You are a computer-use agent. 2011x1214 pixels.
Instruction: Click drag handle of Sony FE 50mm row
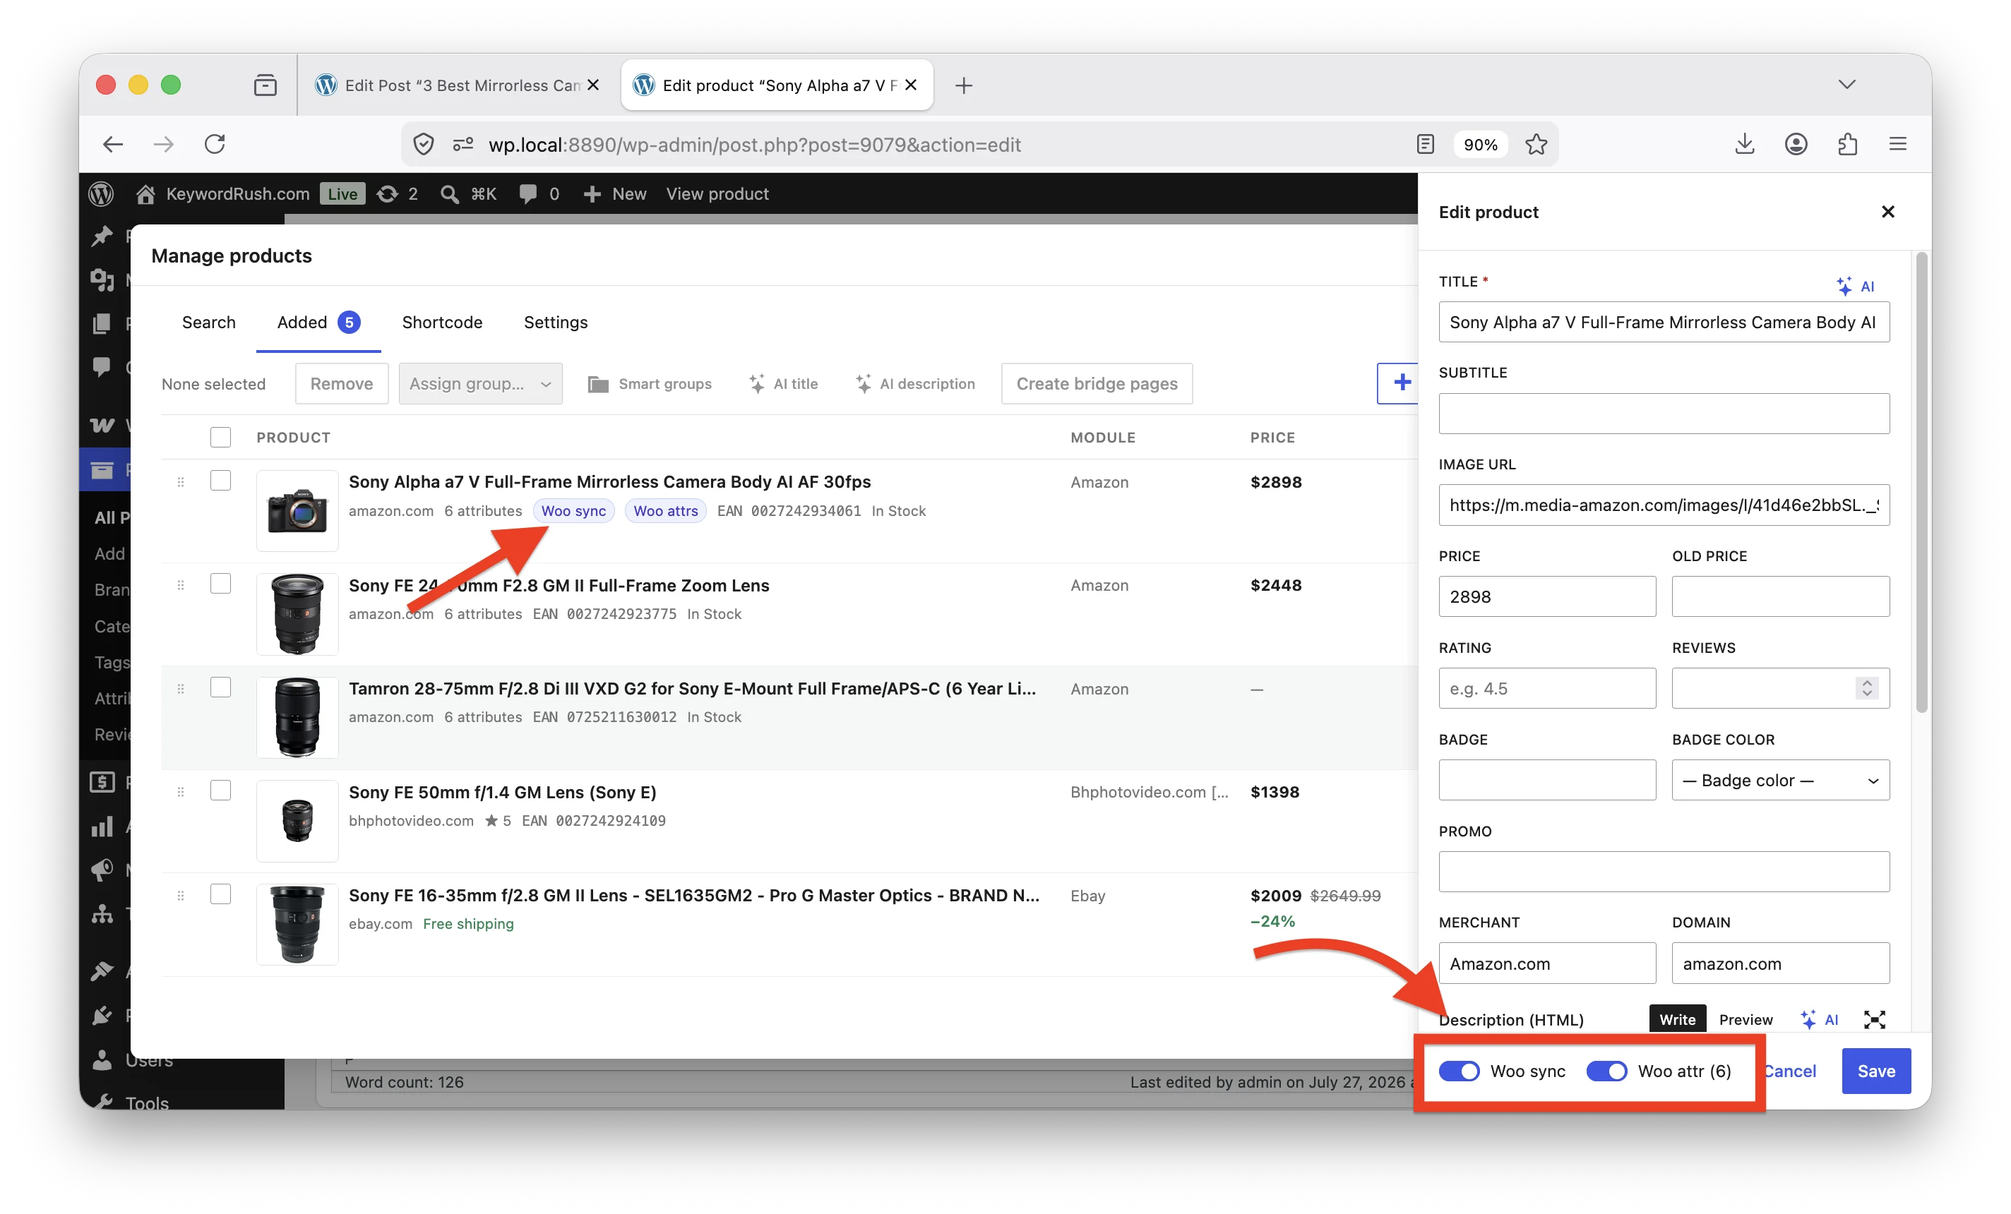click(180, 792)
